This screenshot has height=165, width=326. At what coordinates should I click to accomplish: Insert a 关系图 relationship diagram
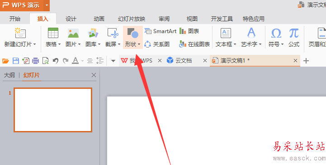click(157, 44)
